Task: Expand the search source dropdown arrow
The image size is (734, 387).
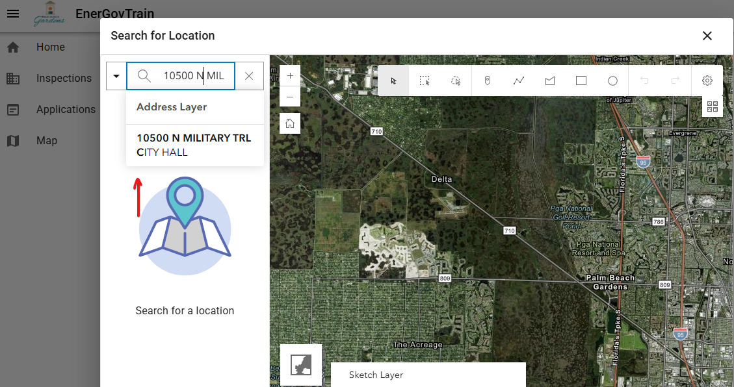Action: [116, 76]
